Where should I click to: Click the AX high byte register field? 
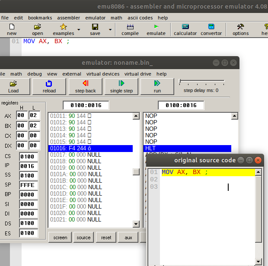click(x=22, y=116)
